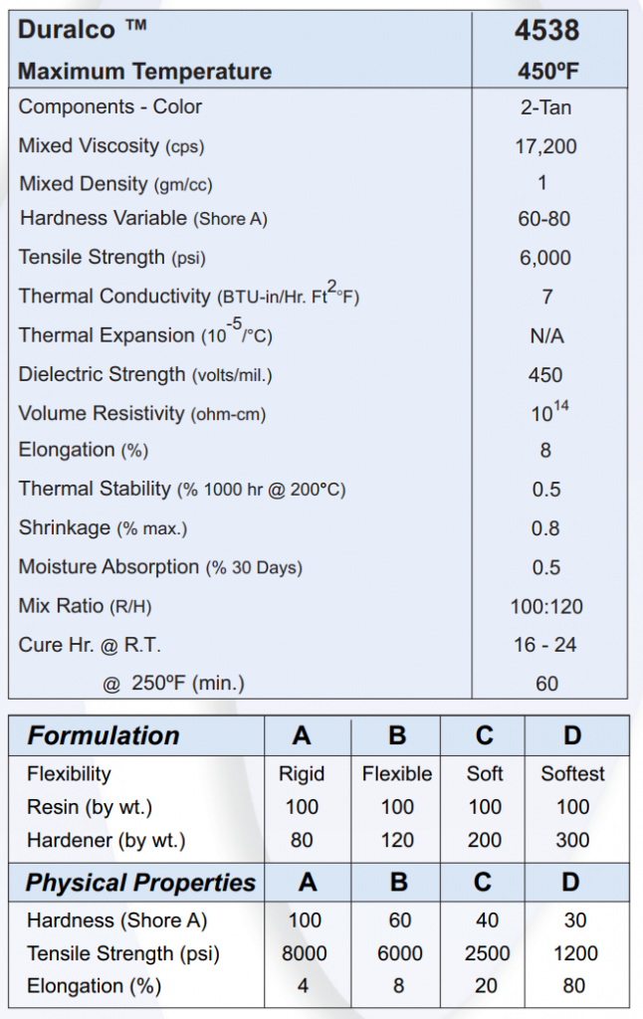Select the 2-Tan components color value
The width and height of the screenshot is (643, 1019).
tap(545, 106)
